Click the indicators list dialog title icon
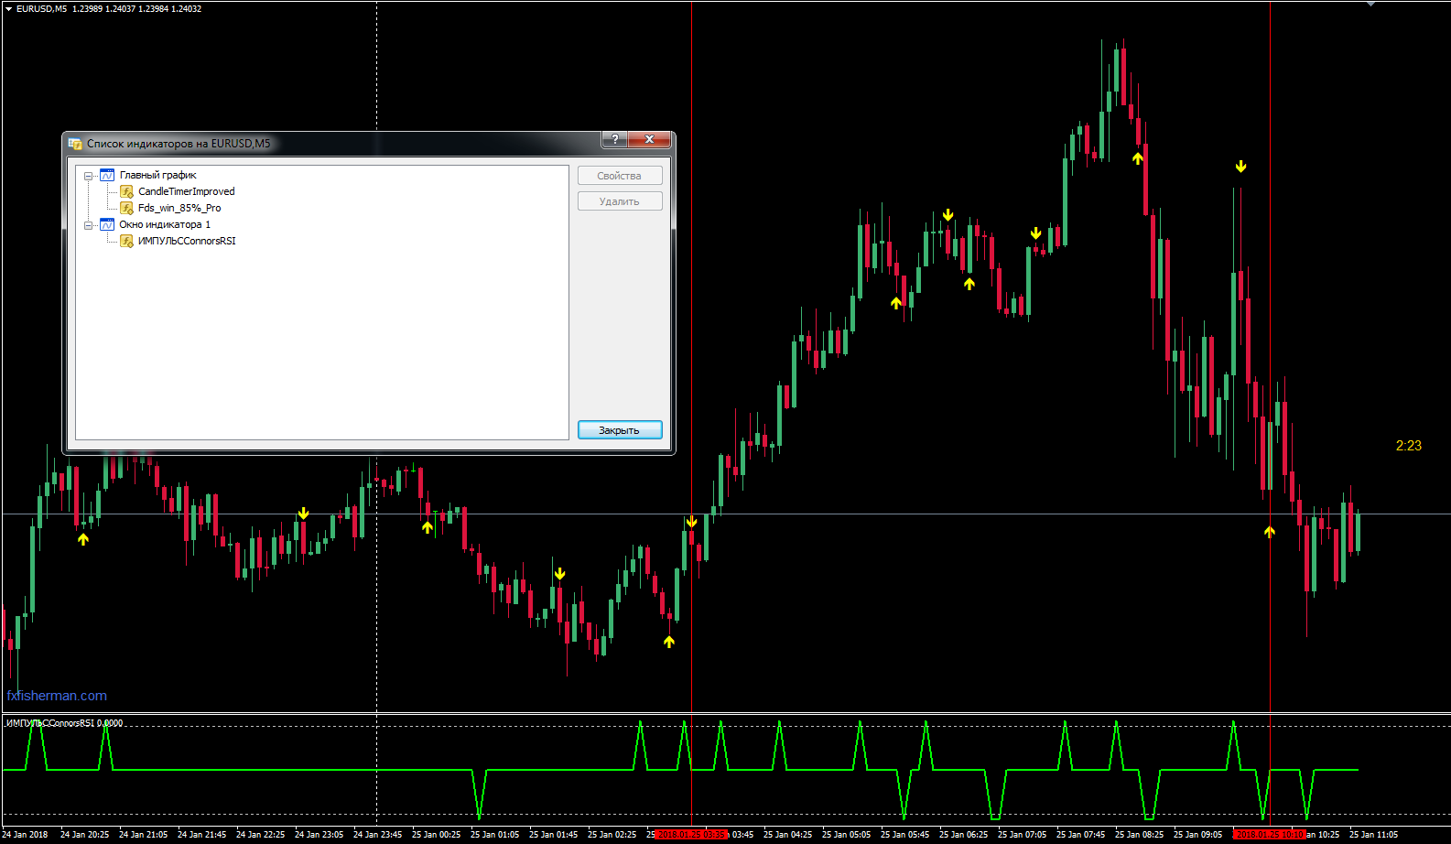Viewport: 1451px width, 844px height. pyautogui.click(x=75, y=144)
